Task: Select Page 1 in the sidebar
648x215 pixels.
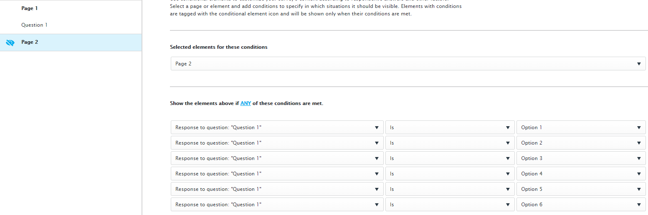Action: coord(30,8)
